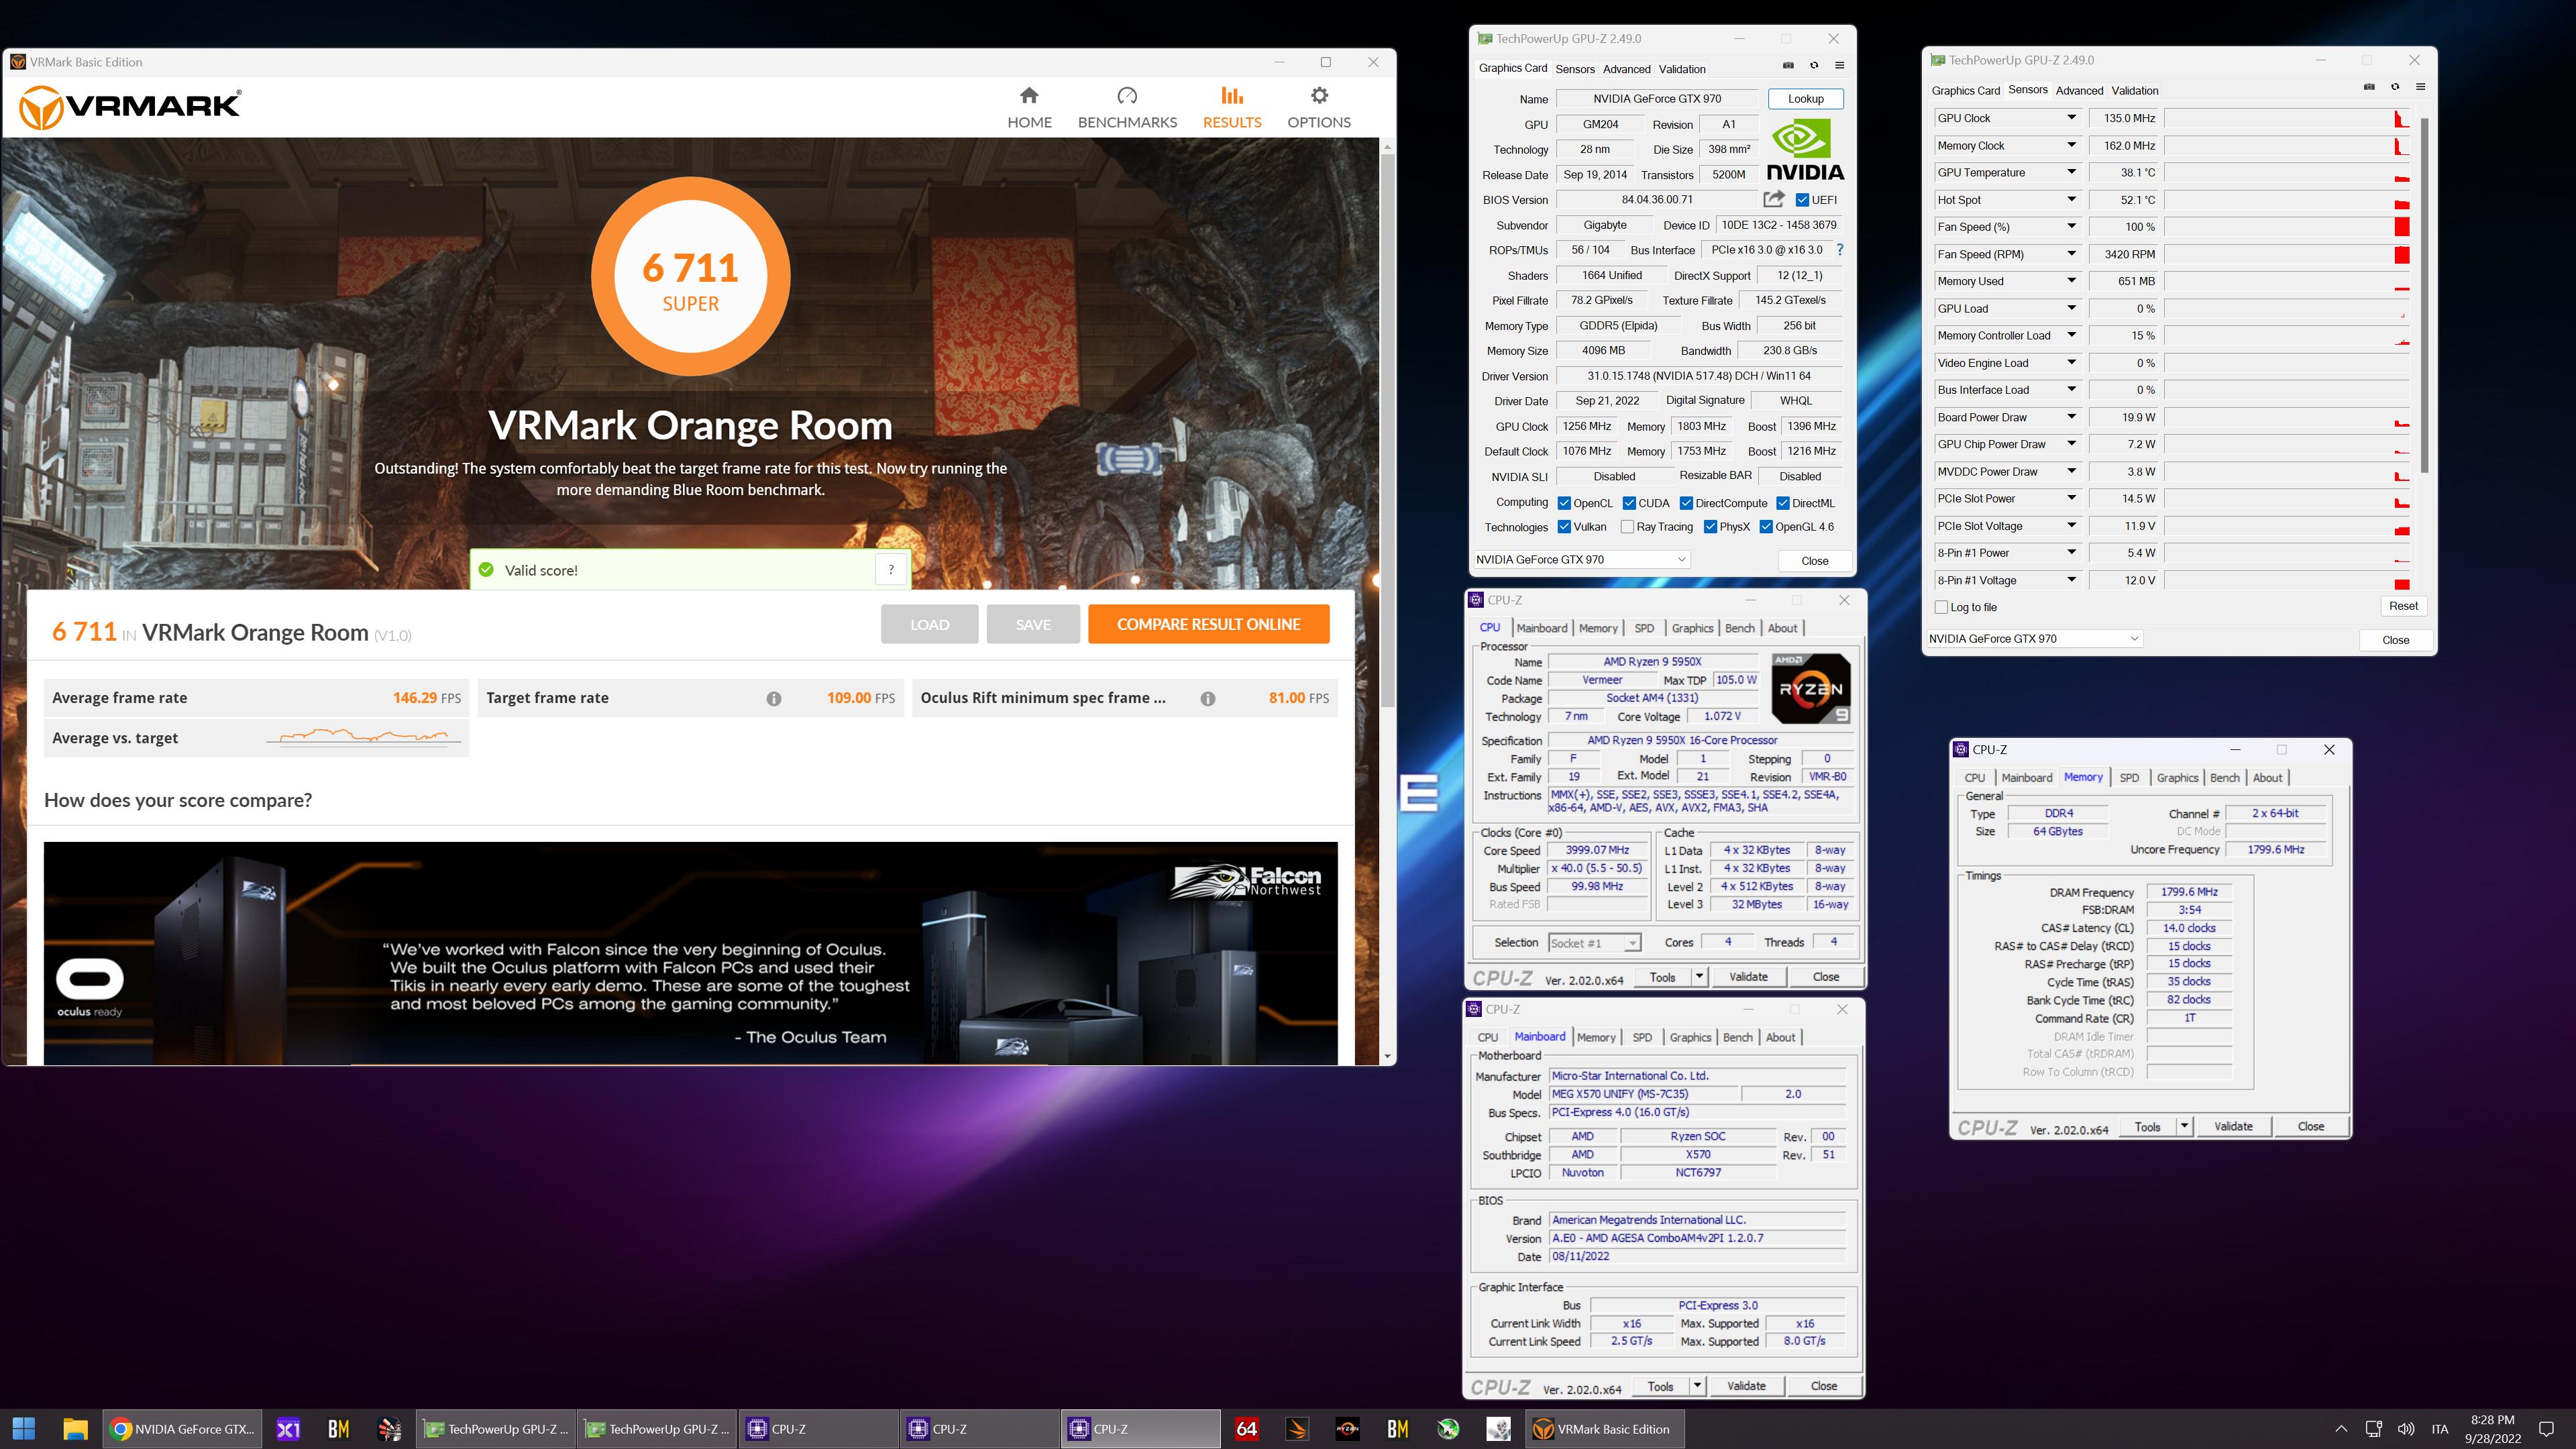Click the VRMark logo
Screen dimensions: 2576x1449
(130, 107)
